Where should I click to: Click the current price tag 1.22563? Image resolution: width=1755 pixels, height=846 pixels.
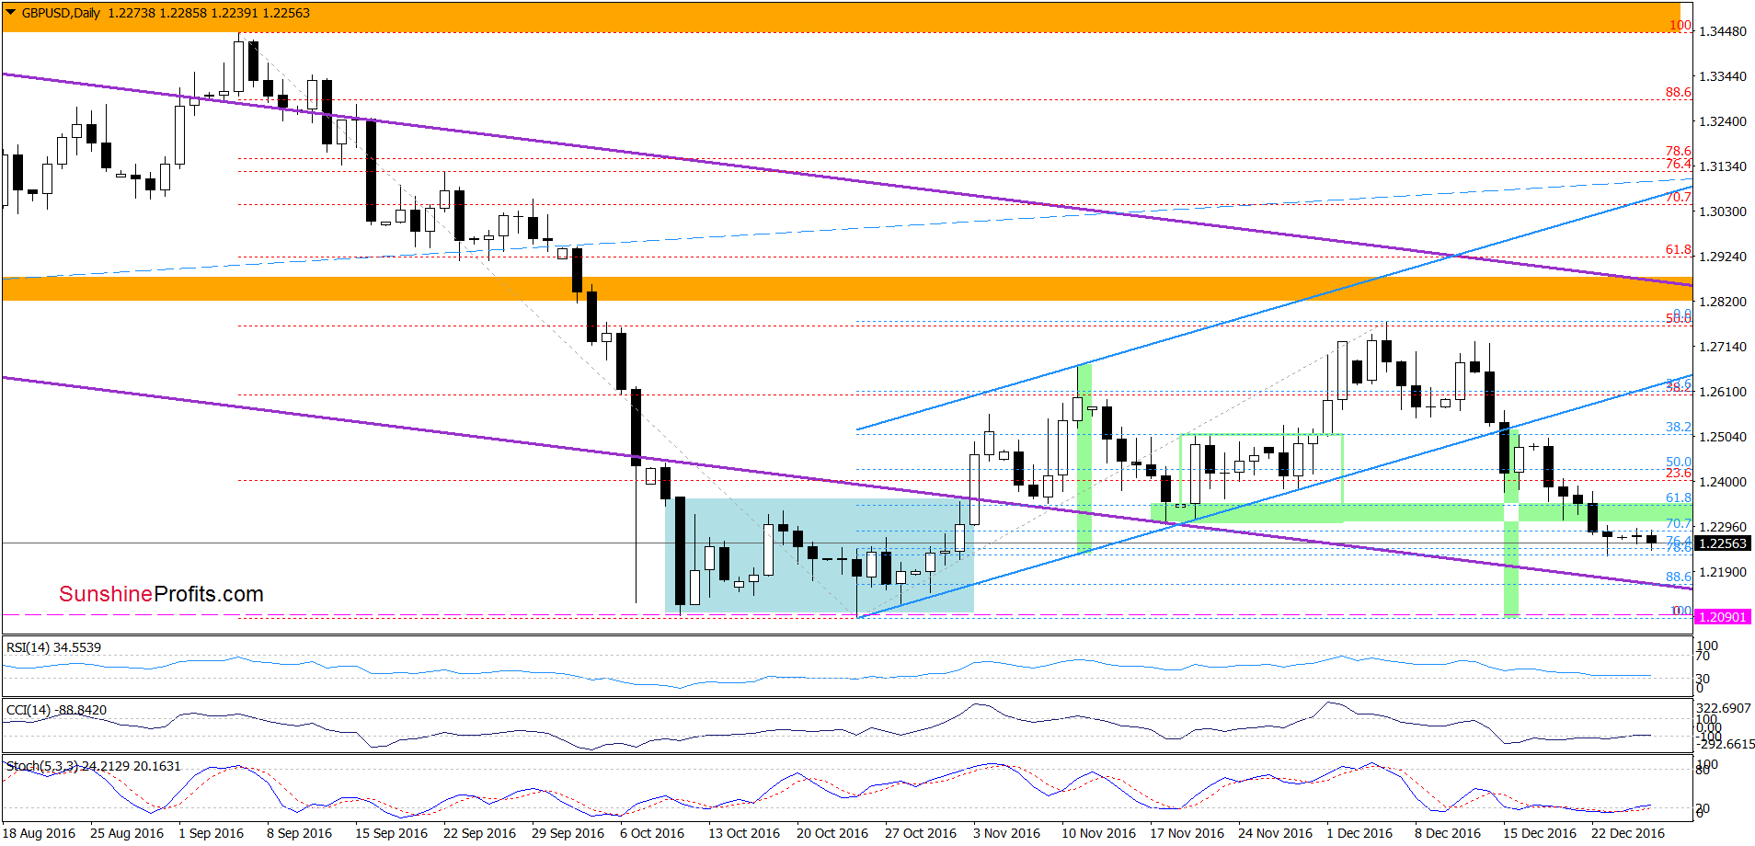(1722, 543)
